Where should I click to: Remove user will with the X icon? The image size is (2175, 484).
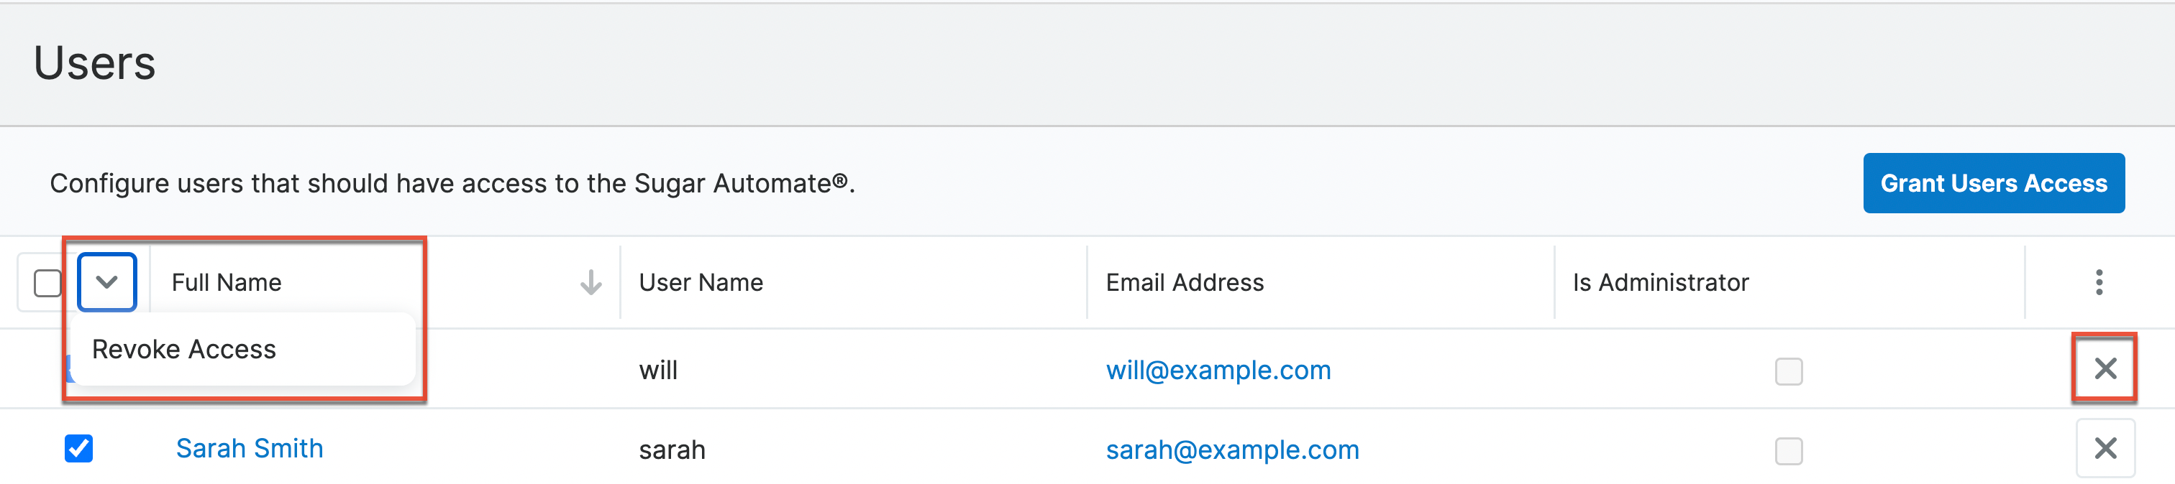click(2105, 368)
